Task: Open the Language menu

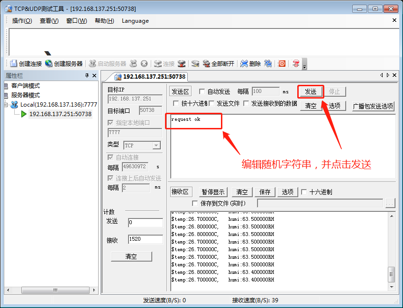Action: pos(135,21)
